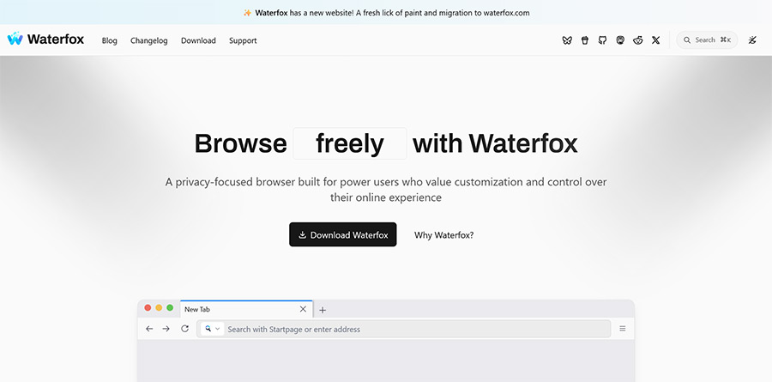
Task: Click the Download Waterfox button
Action: click(343, 235)
